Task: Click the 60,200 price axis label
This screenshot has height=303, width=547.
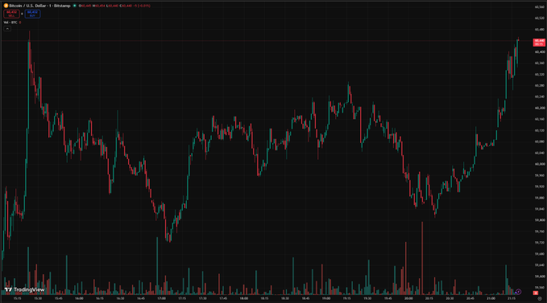Action: pyautogui.click(x=540, y=108)
